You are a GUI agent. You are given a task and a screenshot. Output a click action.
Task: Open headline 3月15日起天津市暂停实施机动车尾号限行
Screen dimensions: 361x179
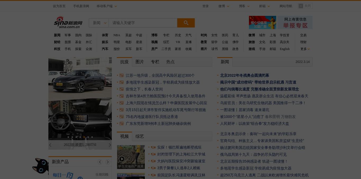166,110
